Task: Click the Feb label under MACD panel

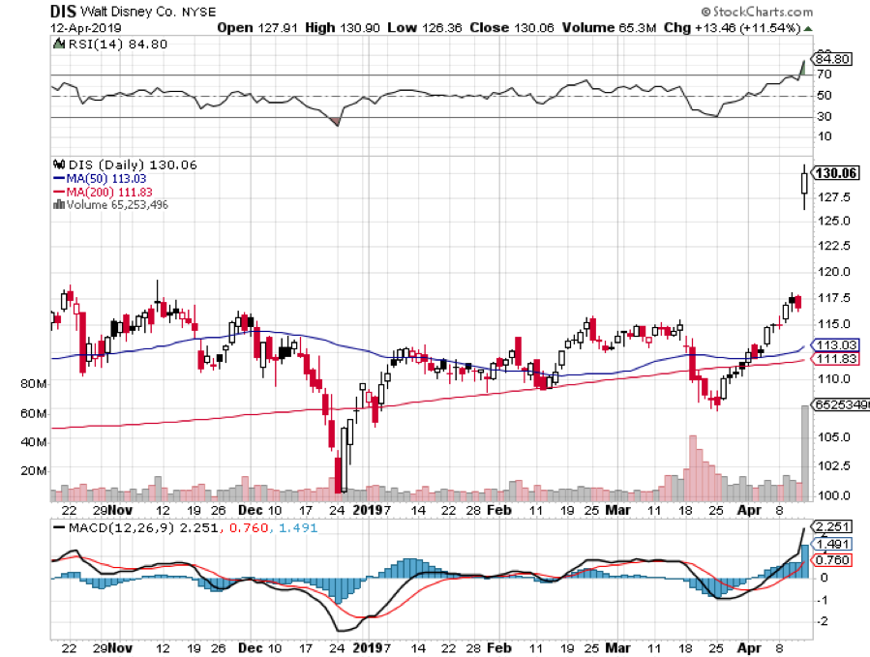Action: 499,648
